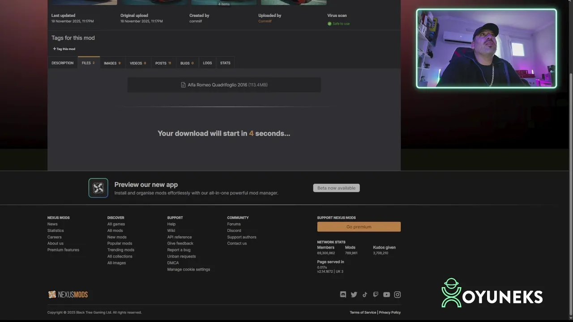Open the All mods link
Viewport: 573px width, 322px height.
[x=115, y=231]
